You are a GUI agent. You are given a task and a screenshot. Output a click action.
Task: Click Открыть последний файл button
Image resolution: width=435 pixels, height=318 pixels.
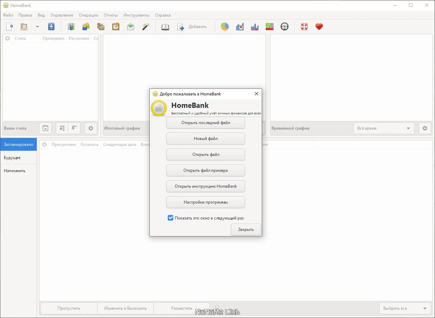pos(206,123)
